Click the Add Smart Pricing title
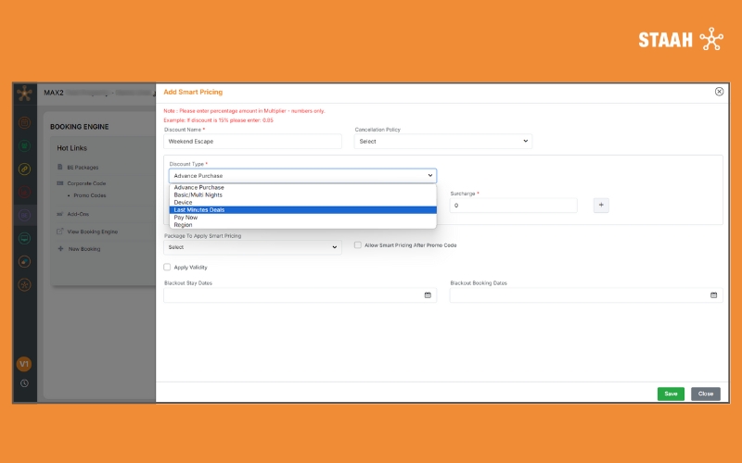This screenshot has height=463, width=742. pyautogui.click(x=193, y=92)
